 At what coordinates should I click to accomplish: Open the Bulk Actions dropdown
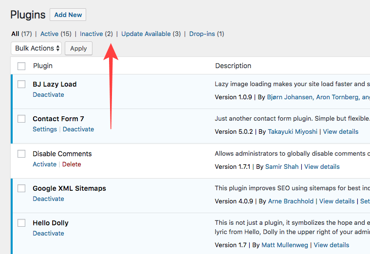click(37, 48)
